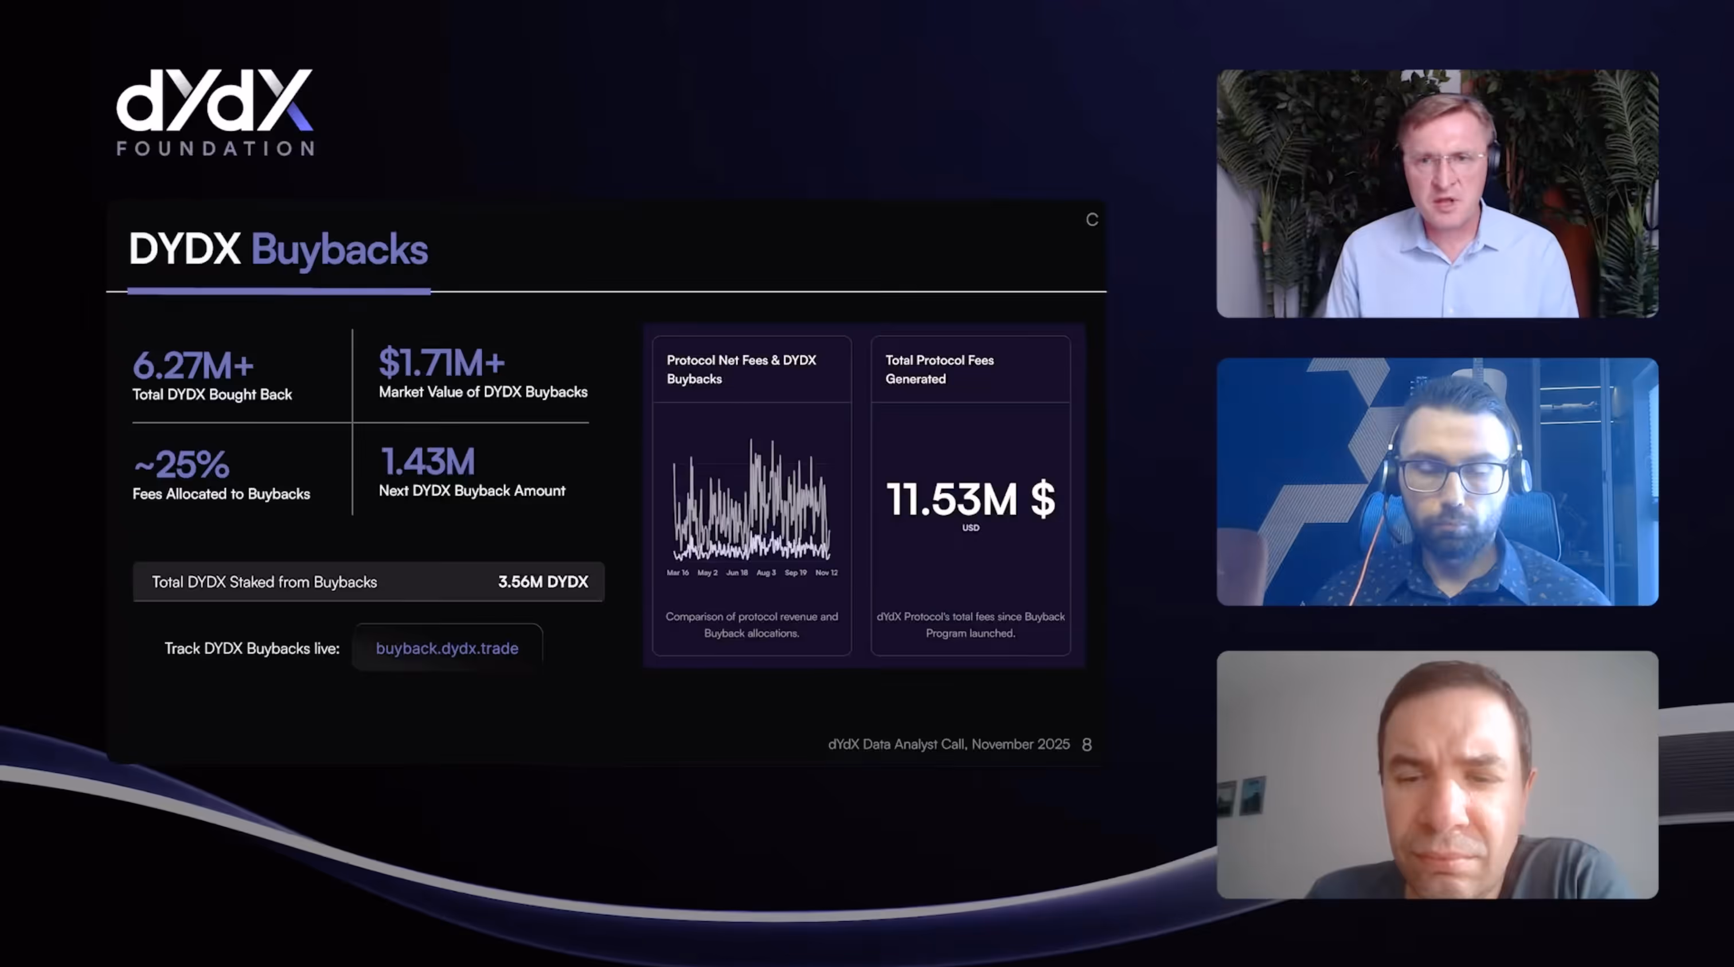This screenshot has height=967, width=1734.
Task: Click the Mar 16 chart axis label
Action: coord(677,573)
